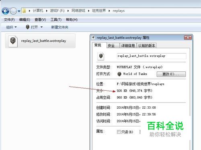Click World of Tanks icon next to 打开方式
This screenshot has width=201, height=150.
pyautogui.click(x=119, y=74)
